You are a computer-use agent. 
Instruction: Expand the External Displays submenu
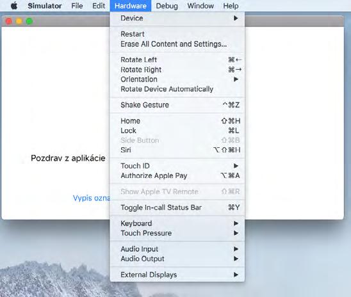click(x=177, y=275)
